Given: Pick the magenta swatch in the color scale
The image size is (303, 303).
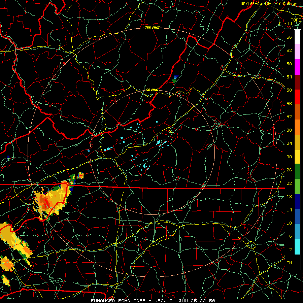Looking at the screenshot, I should pos(297,67).
